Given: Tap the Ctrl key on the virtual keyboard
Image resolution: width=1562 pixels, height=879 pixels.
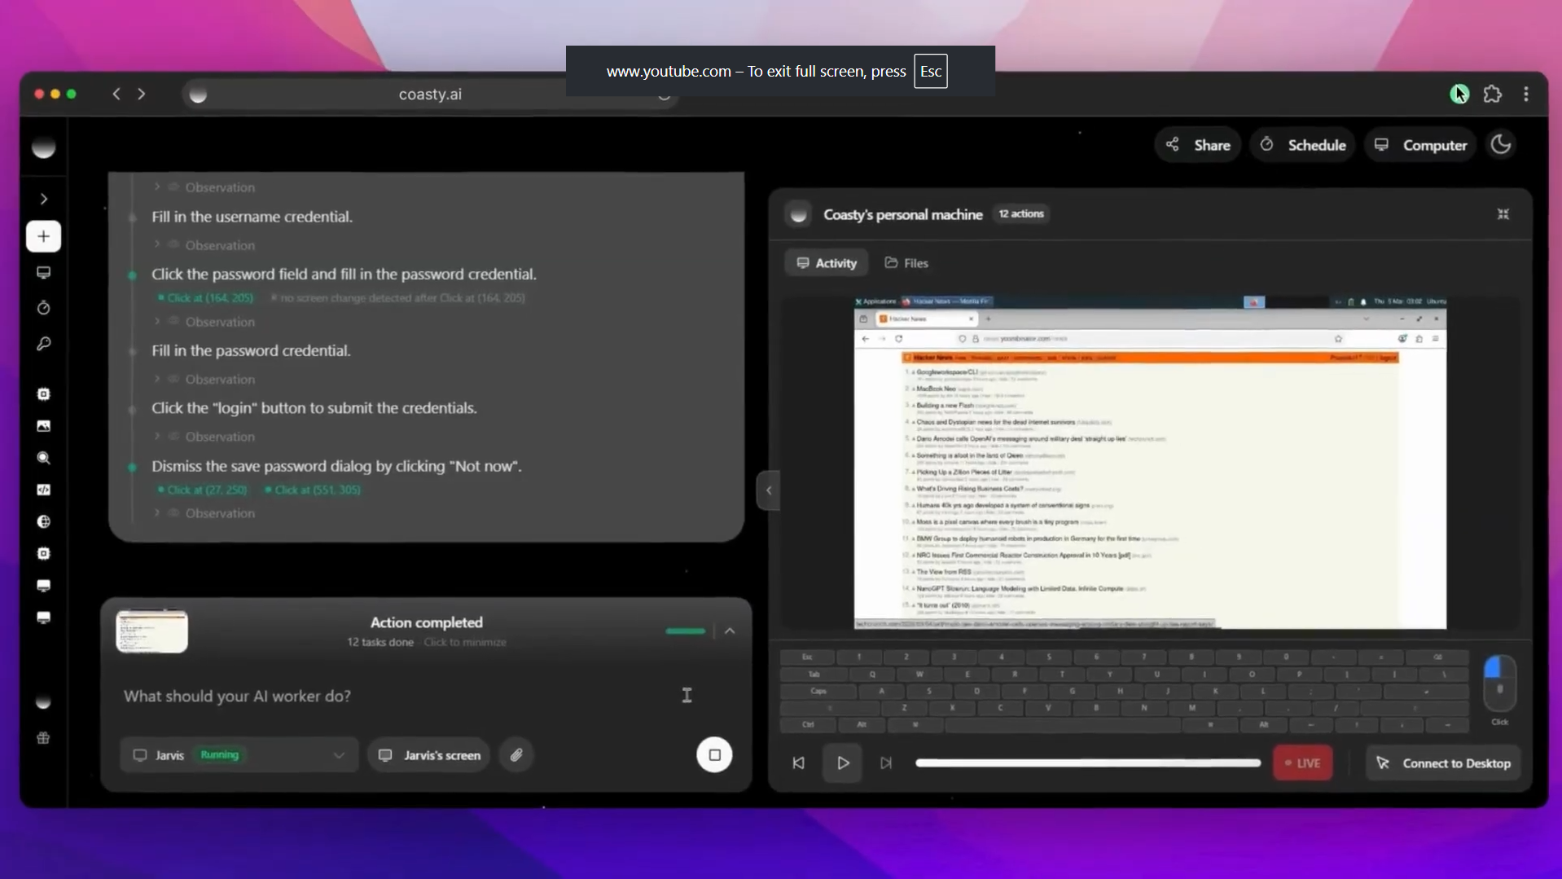Looking at the screenshot, I should [807, 724].
